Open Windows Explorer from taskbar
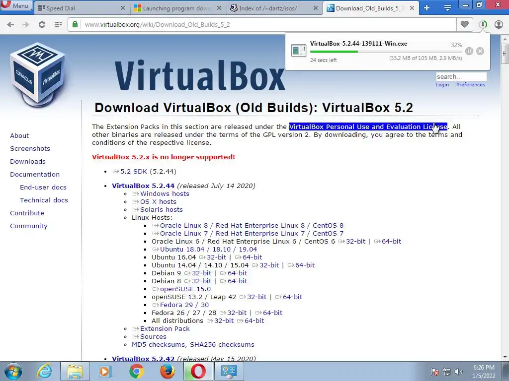 pyautogui.click(x=75, y=371)
